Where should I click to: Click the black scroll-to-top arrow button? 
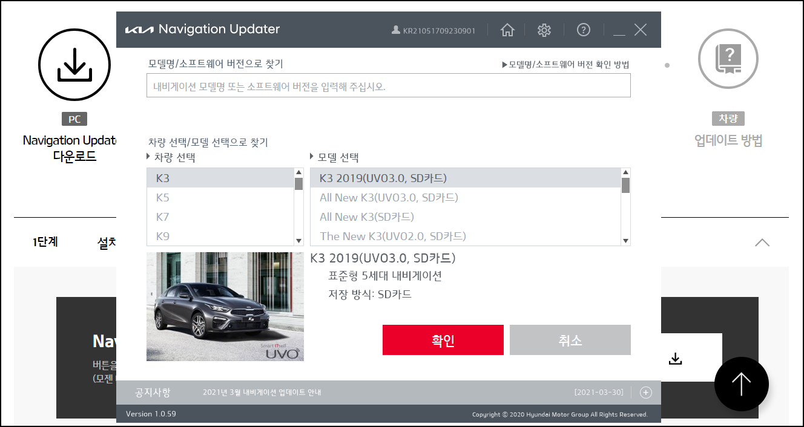[742, 384]
